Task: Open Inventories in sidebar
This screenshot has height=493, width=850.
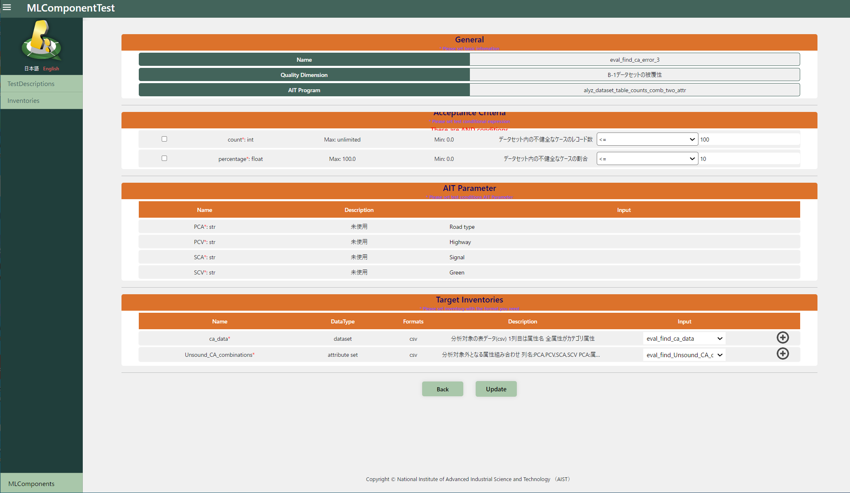Action: click(23, 101)
